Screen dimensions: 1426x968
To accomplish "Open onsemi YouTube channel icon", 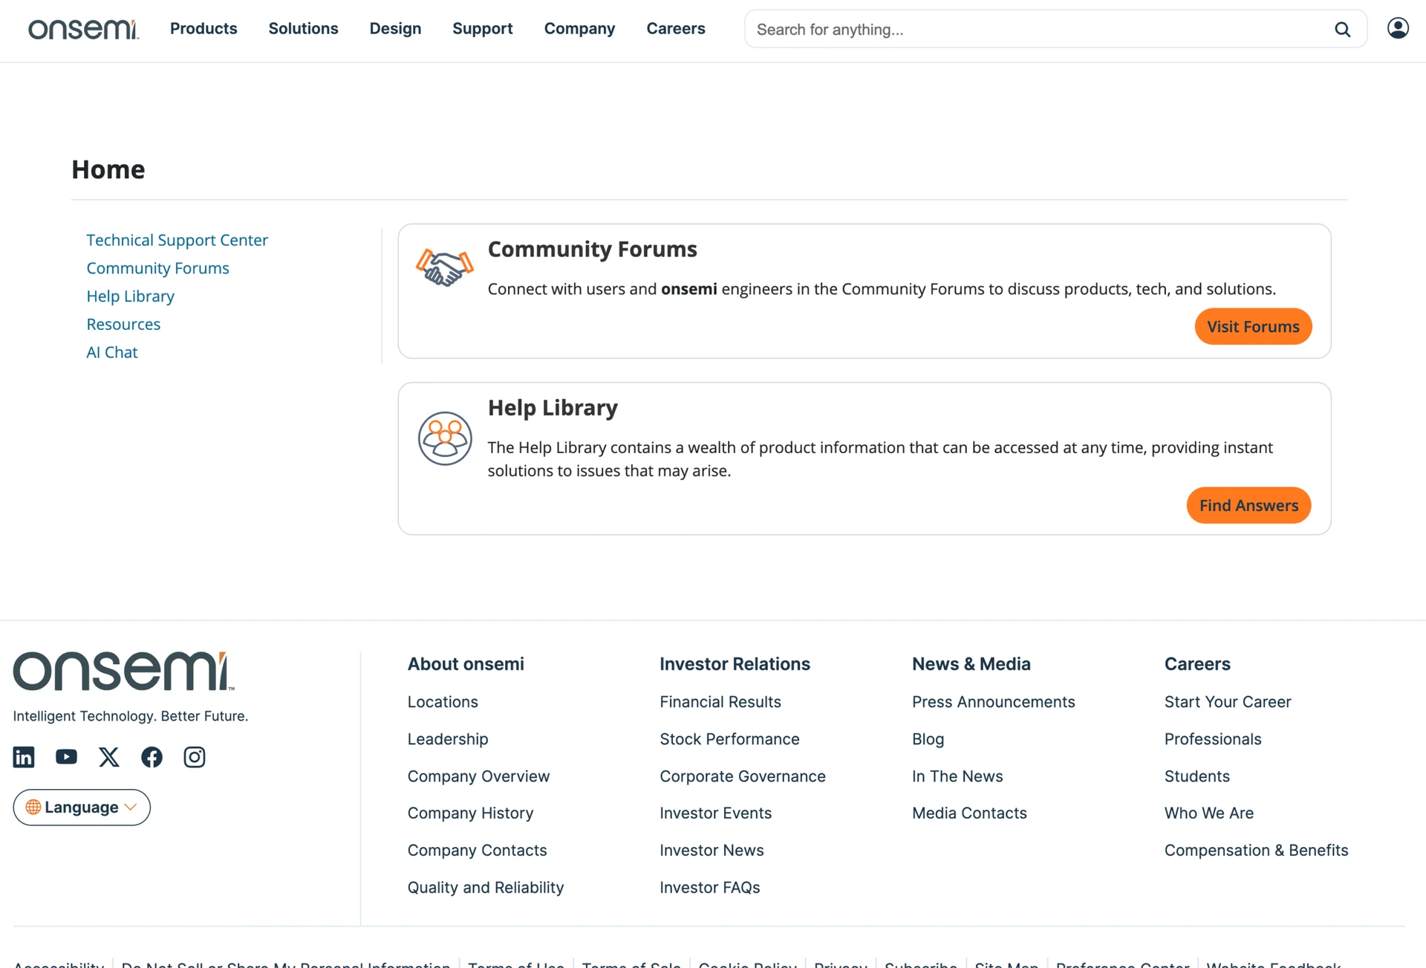I will tap(66, 757).
